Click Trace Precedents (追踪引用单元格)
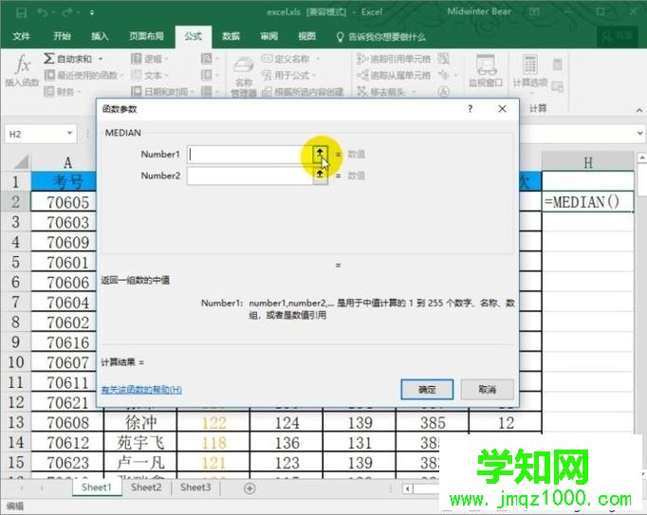647x515 pixels. click(394, 59)
